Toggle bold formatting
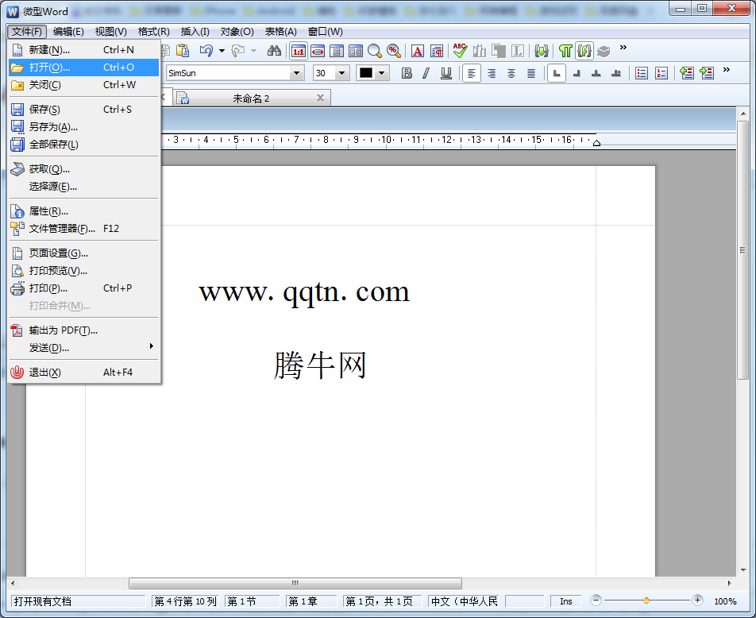Viewport: 756px width, 618px height. click(407, 73)
